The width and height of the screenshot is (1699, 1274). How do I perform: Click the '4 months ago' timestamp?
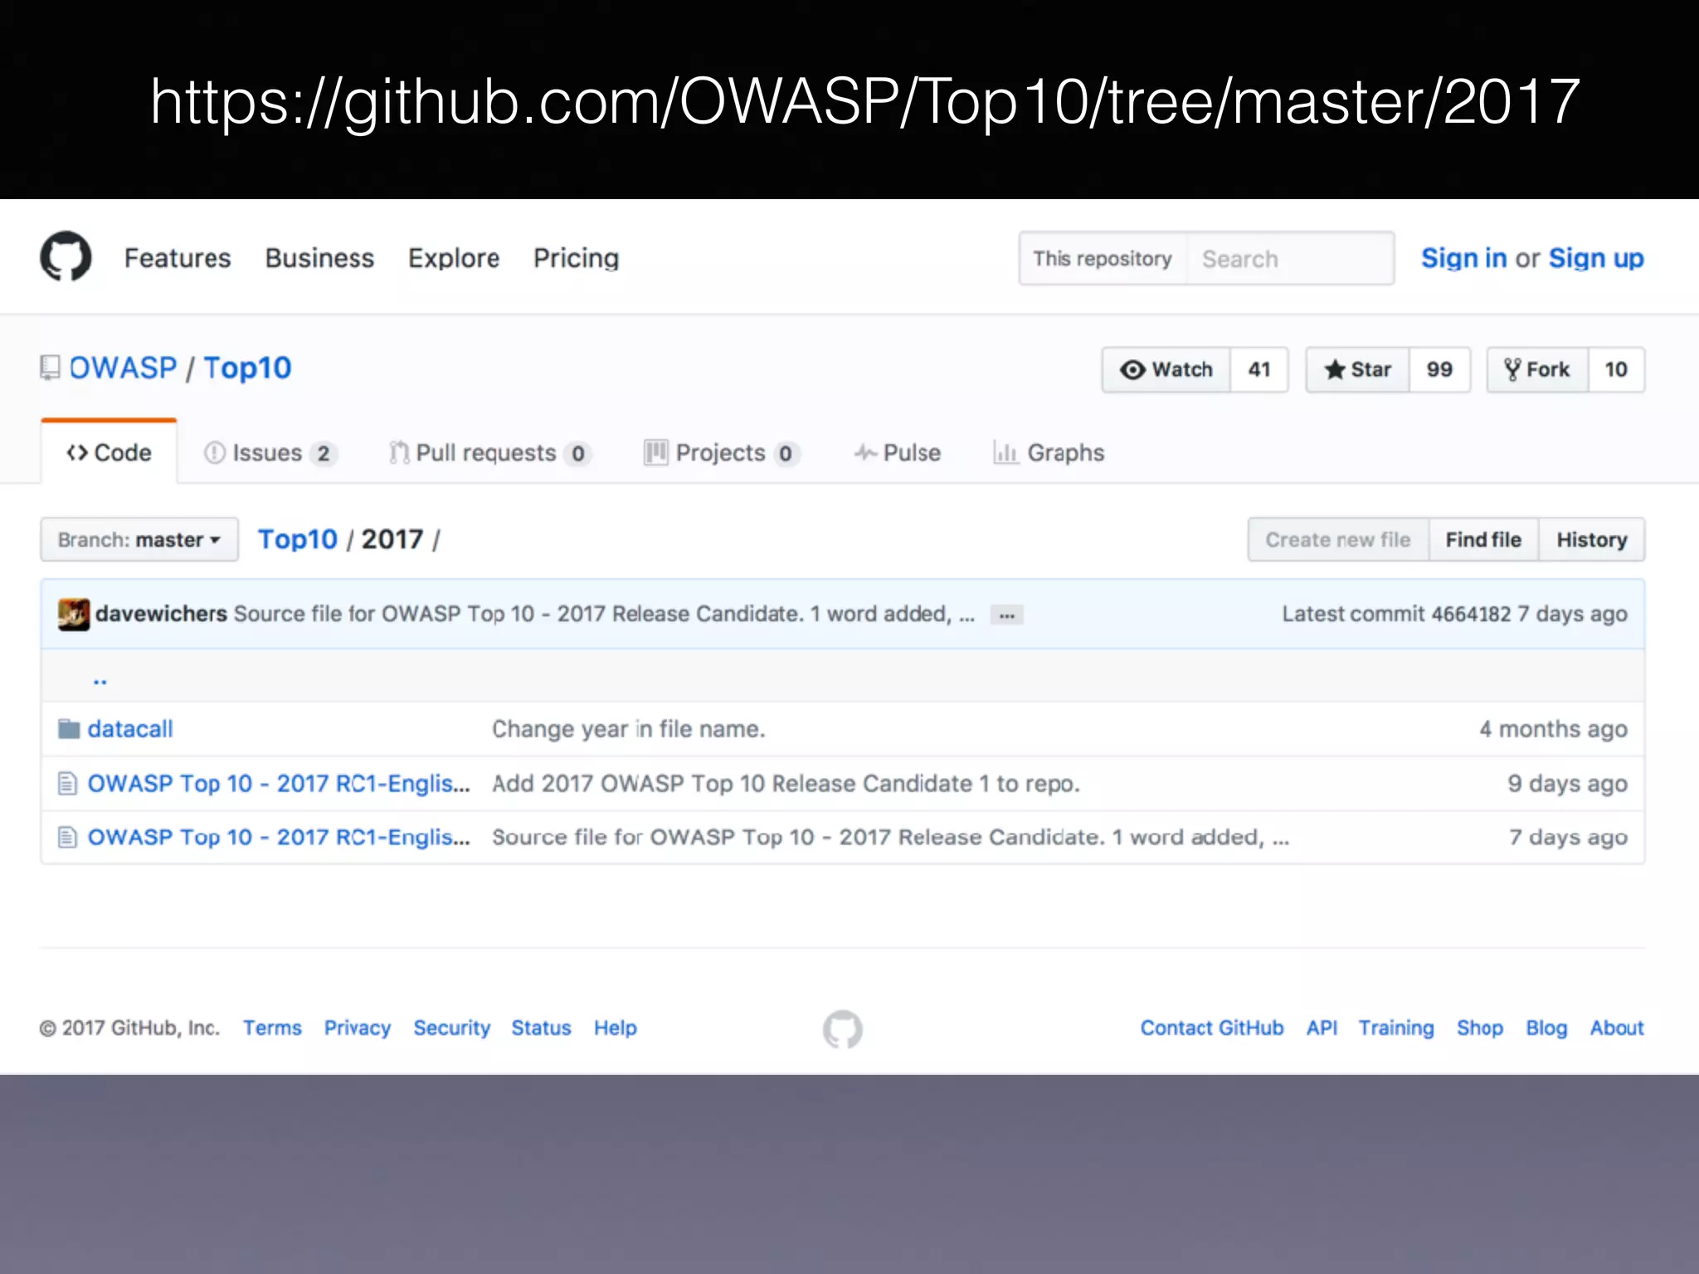pos(1553,729)
